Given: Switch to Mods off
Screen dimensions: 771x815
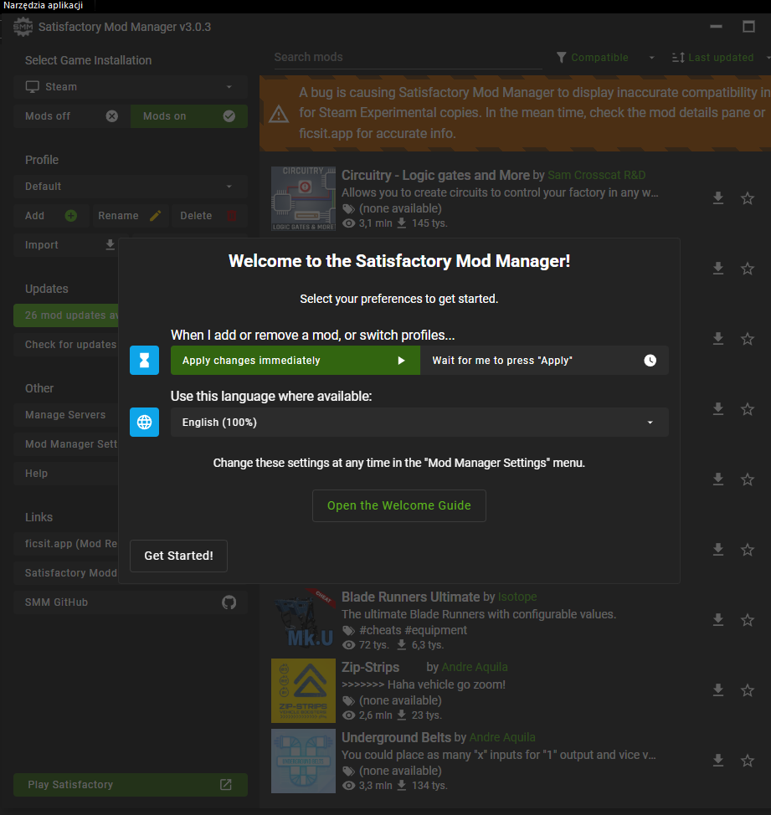Looking at the screenshot, I should 72,116.
